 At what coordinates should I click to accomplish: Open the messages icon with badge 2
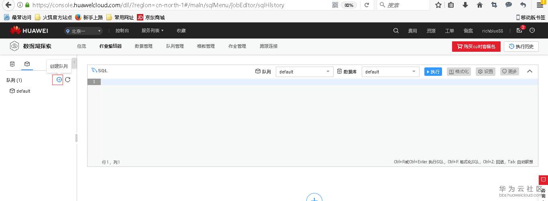(x=519, y=30)
